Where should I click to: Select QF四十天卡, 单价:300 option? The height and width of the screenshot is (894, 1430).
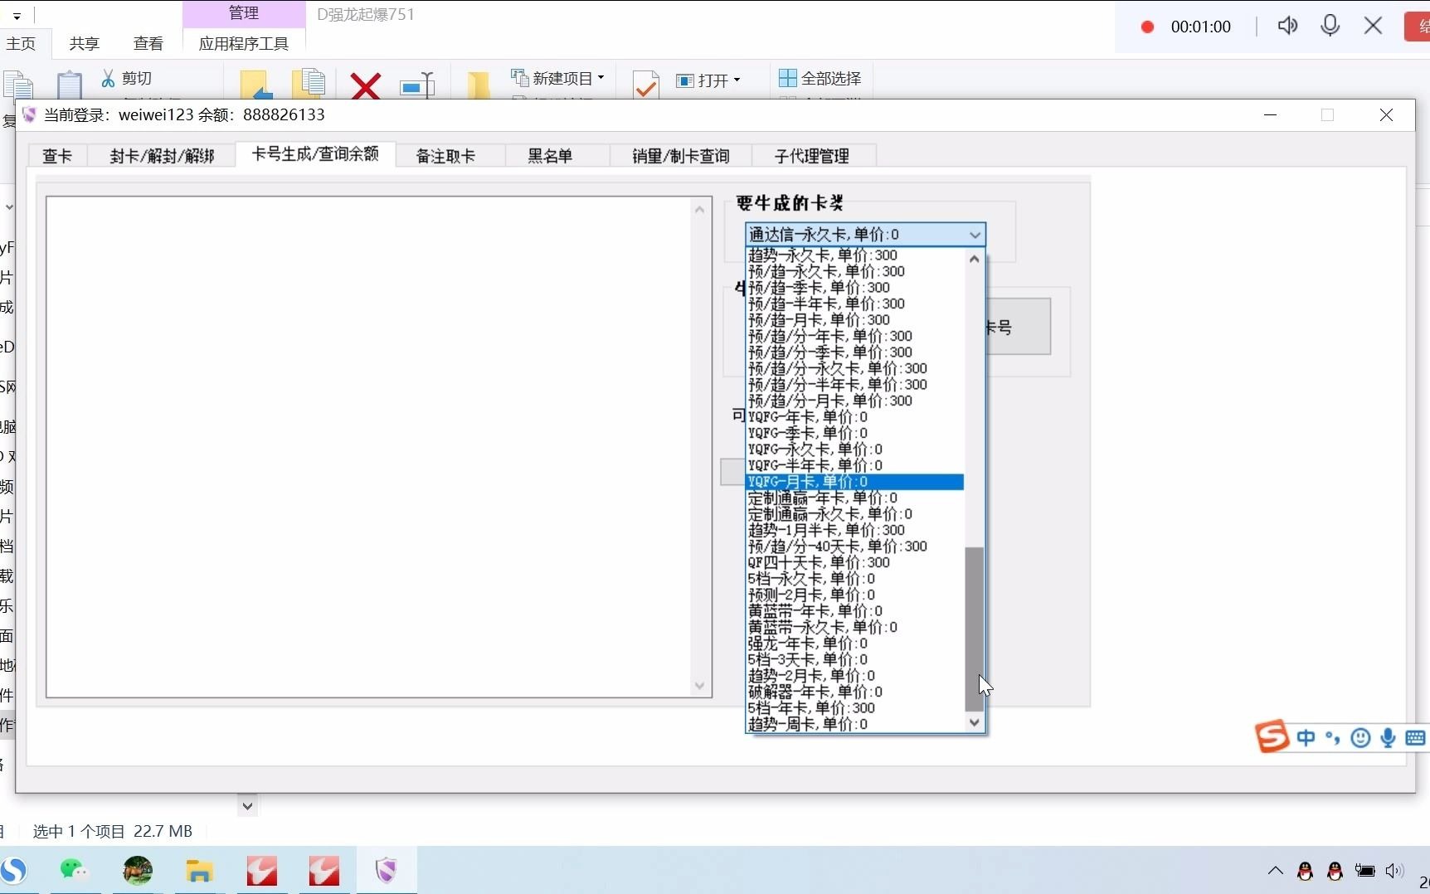pos(854,562)
